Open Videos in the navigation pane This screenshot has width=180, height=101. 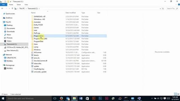tap(9, 41)
